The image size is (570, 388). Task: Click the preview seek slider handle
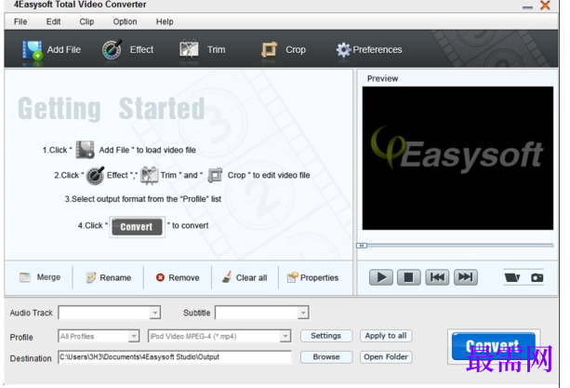coord(362,246)
